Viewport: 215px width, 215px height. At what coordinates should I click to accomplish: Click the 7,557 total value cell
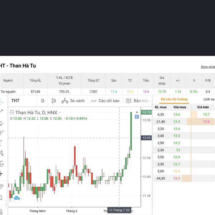[94, 92]
